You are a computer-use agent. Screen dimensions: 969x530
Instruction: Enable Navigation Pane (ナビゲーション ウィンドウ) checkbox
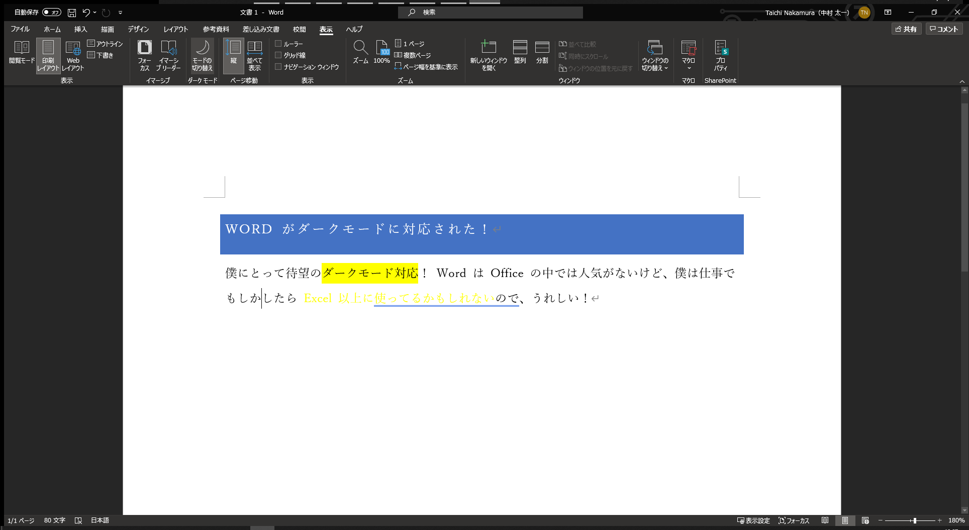tap(278, 67)
